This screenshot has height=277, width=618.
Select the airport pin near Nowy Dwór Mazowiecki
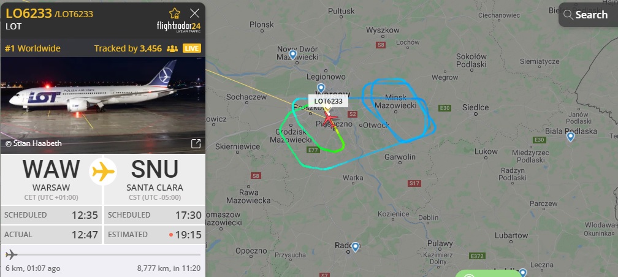293,55
